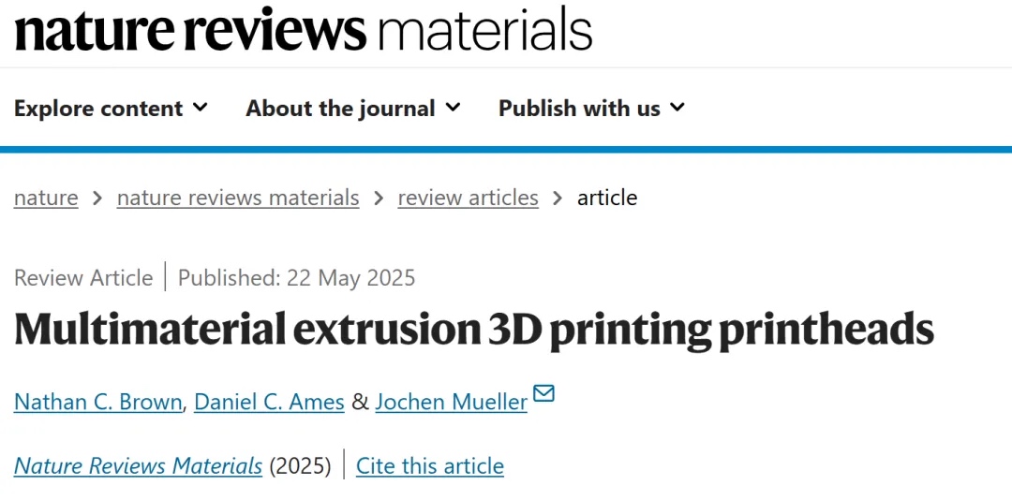1012x500 pixels.
Task: Open the Publish with us menu label
Action: point(579,109)
